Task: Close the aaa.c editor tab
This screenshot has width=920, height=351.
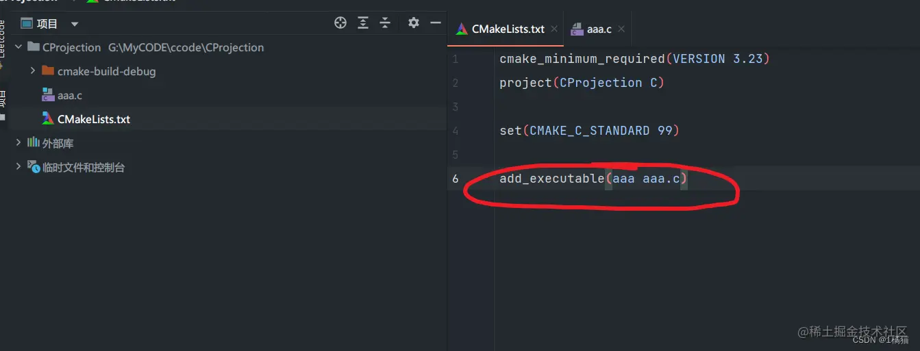Action: pyautogui.click(x=621, y=29)
